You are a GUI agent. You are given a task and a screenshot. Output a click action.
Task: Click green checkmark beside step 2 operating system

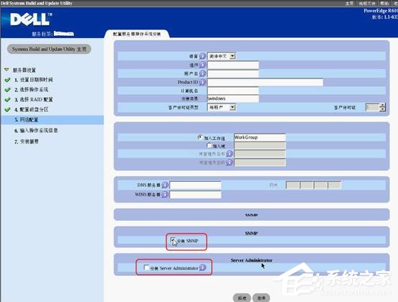pos(7,90)
